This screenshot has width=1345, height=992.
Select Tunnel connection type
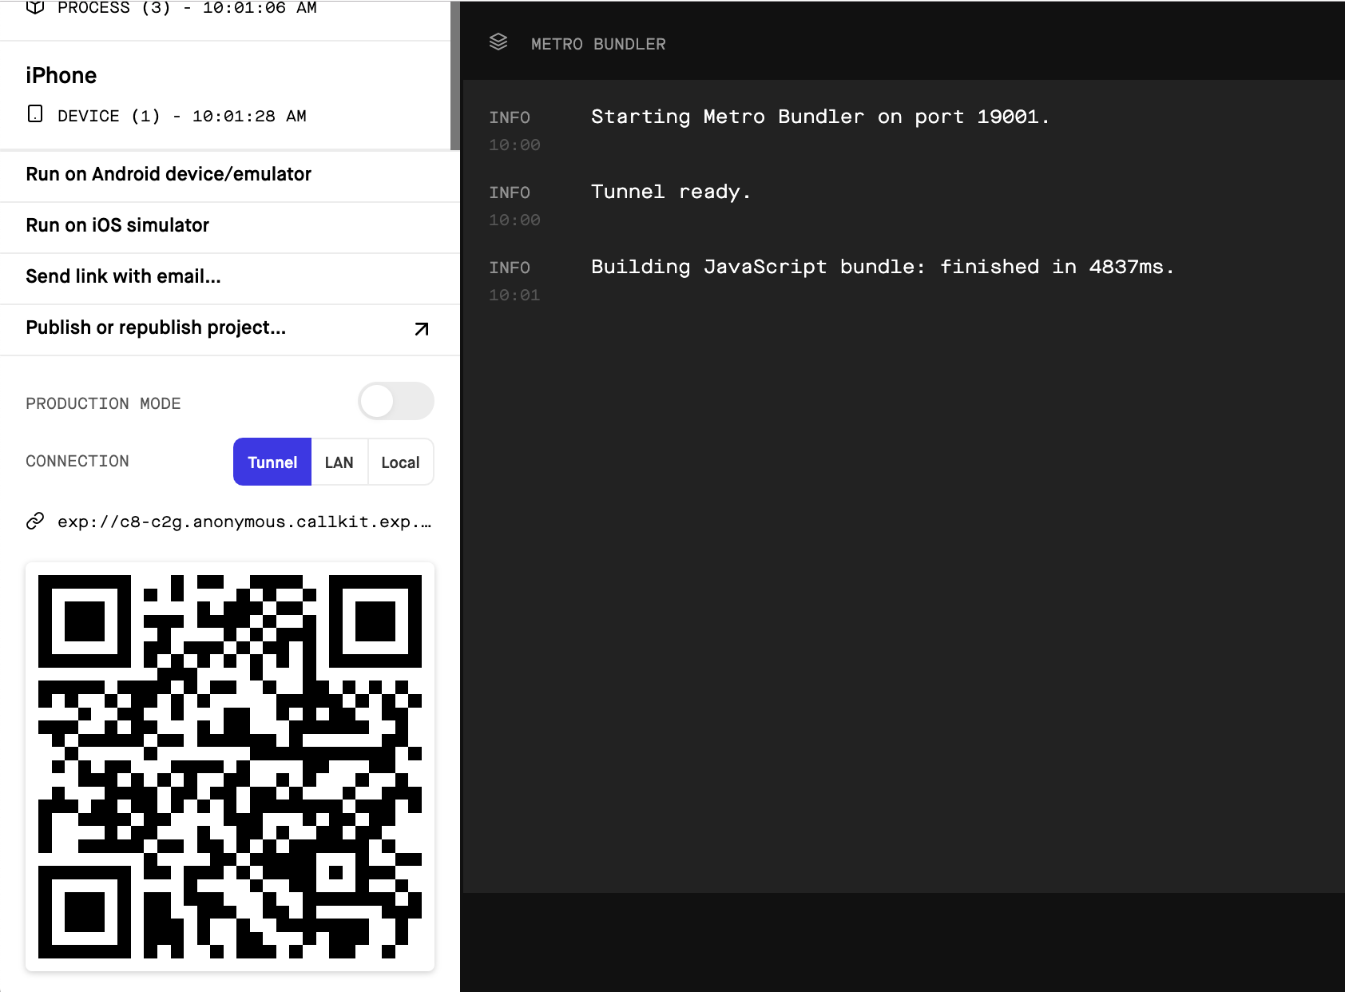(272, 462)
